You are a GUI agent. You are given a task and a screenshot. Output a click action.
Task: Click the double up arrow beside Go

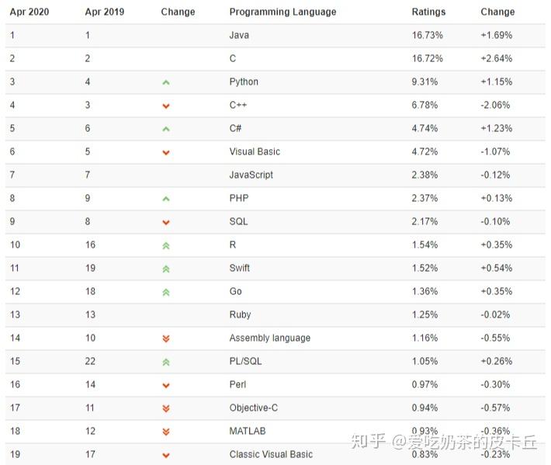click(166, 292)
